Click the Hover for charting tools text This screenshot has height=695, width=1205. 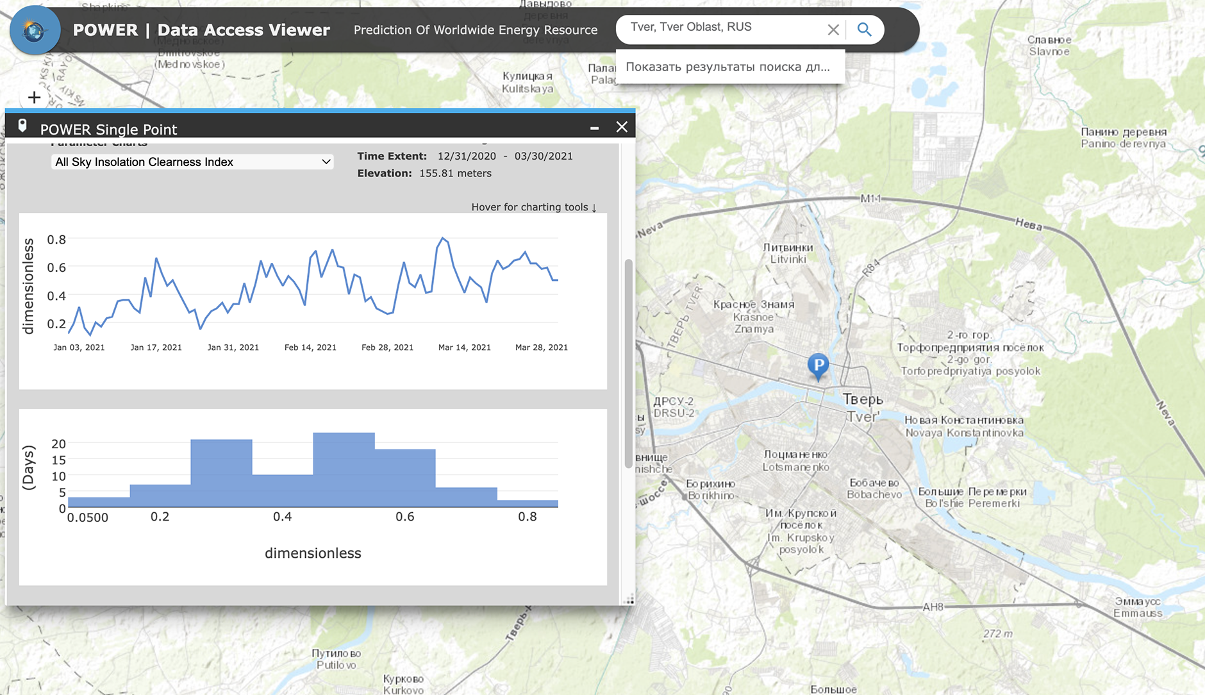pyautogui.click(x=534, y=207)
